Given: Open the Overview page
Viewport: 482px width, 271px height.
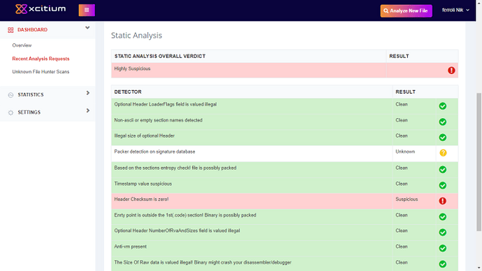Looking at the screenshot, I should click(x=22, y=45).
